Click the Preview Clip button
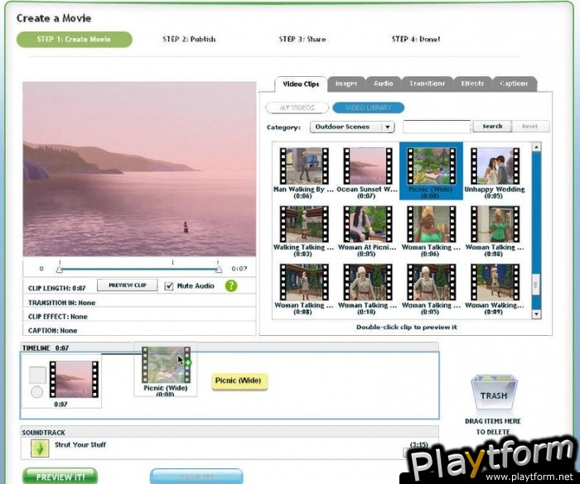 (x=128, y=285)
